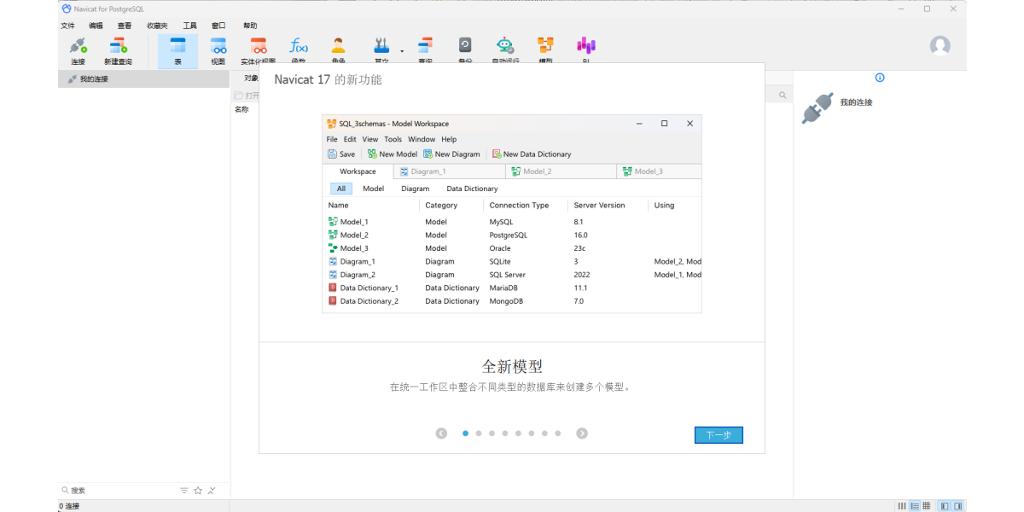Click the user avatar icon at top right
This screenshot has height=512, width=1024.
(940, 46)
